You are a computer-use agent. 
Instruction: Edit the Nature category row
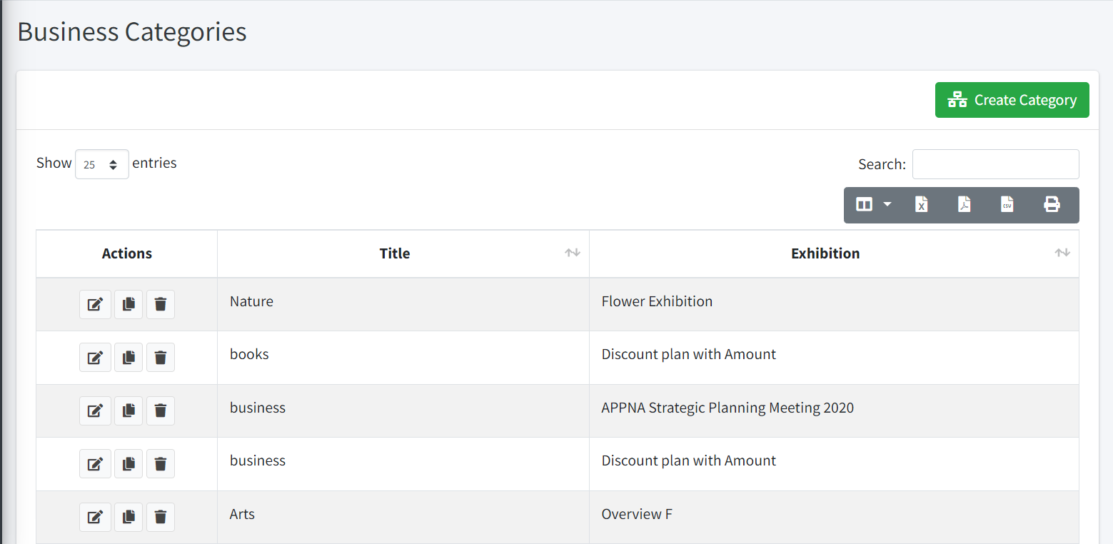(x=95, y=305)
